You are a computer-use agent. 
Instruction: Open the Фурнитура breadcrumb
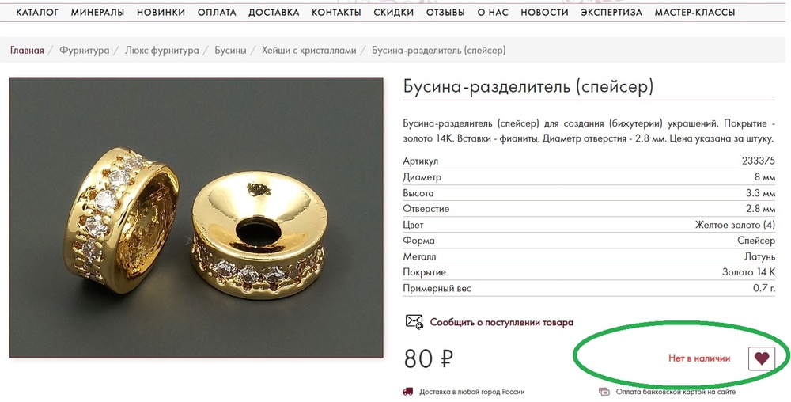point(85,51)
